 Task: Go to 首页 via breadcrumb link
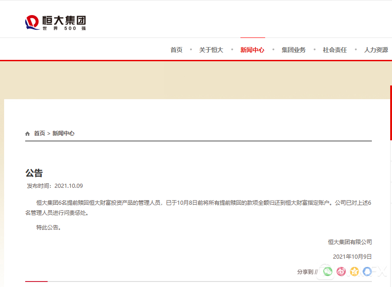click(x=39, y=133)
